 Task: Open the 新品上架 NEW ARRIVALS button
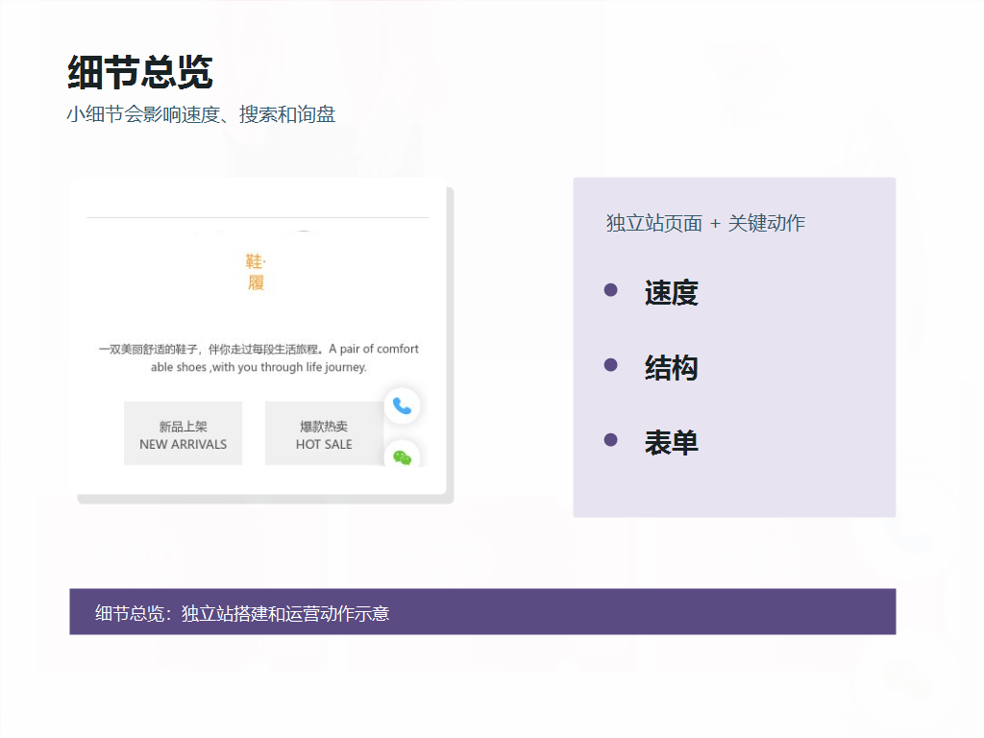pyautogui.click(x=184, y=433)
